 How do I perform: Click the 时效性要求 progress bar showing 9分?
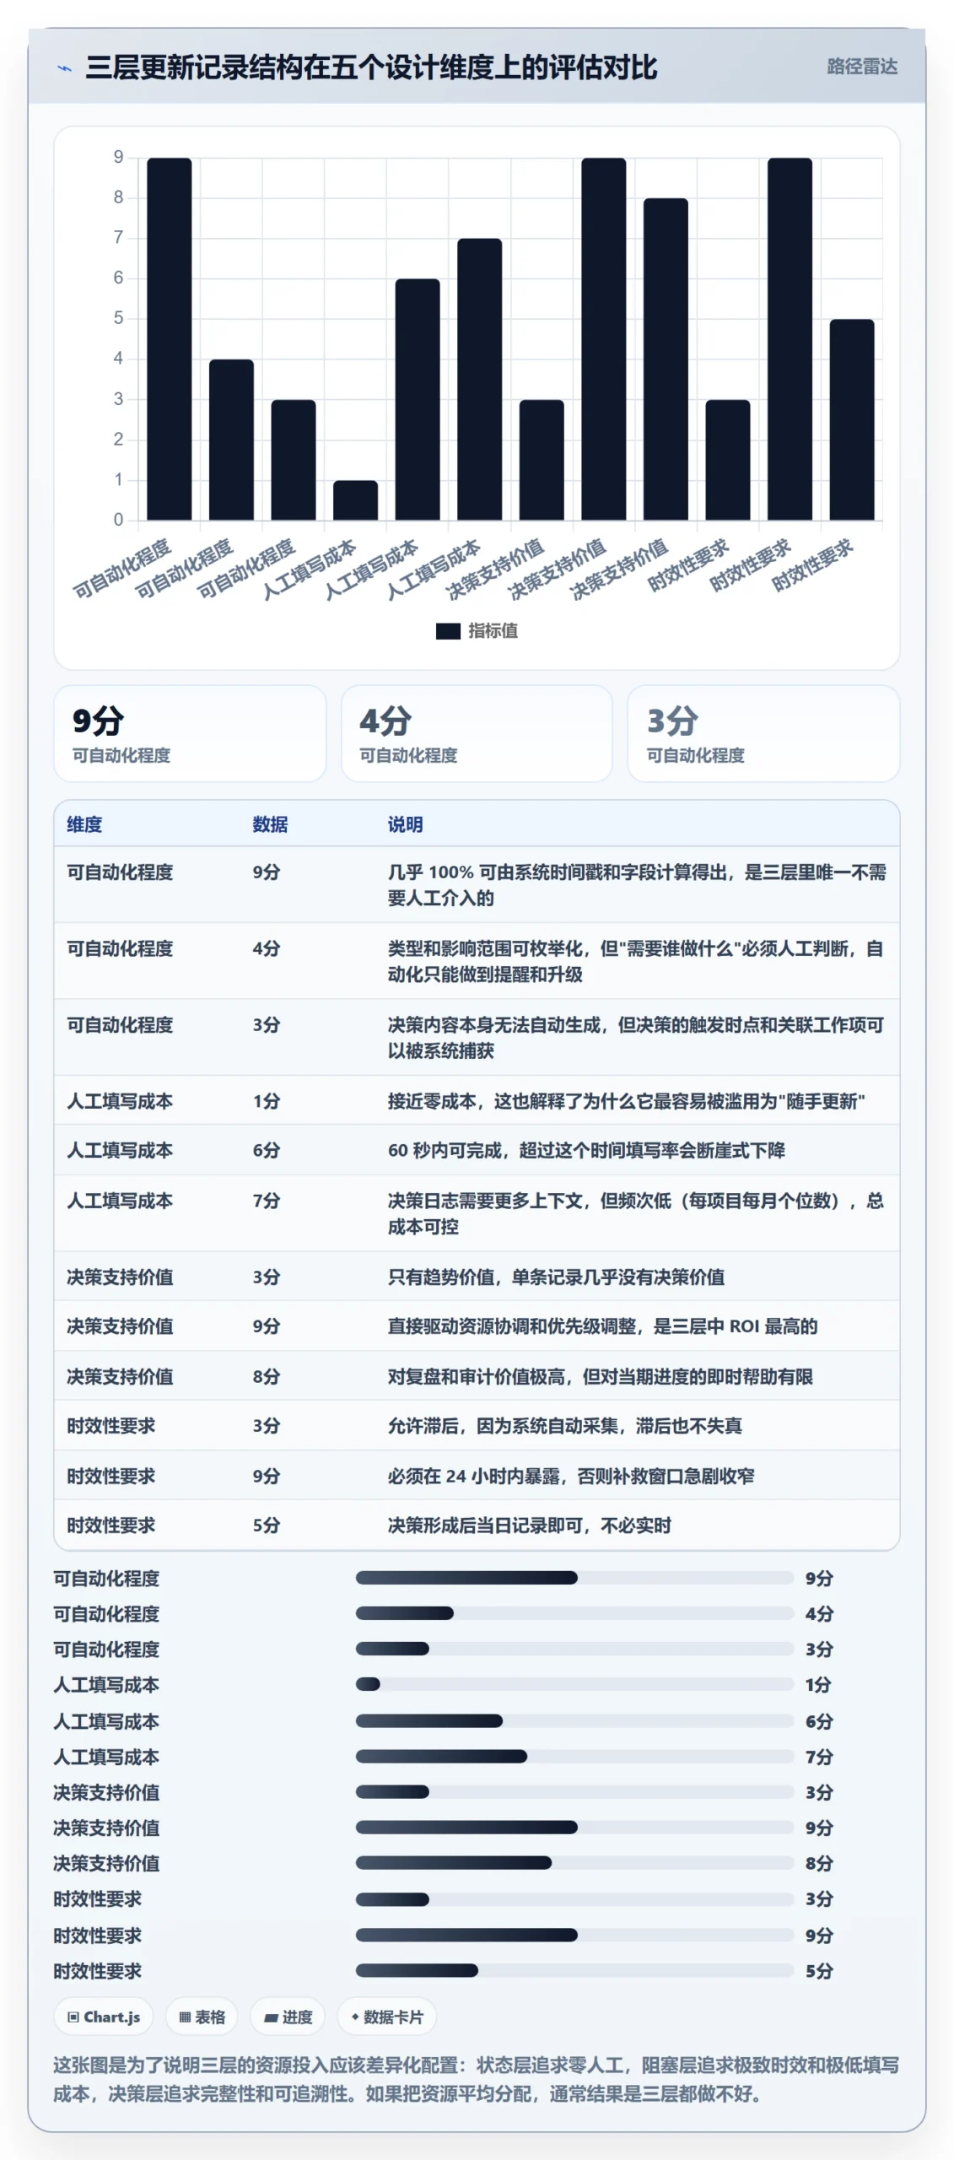574,1935
